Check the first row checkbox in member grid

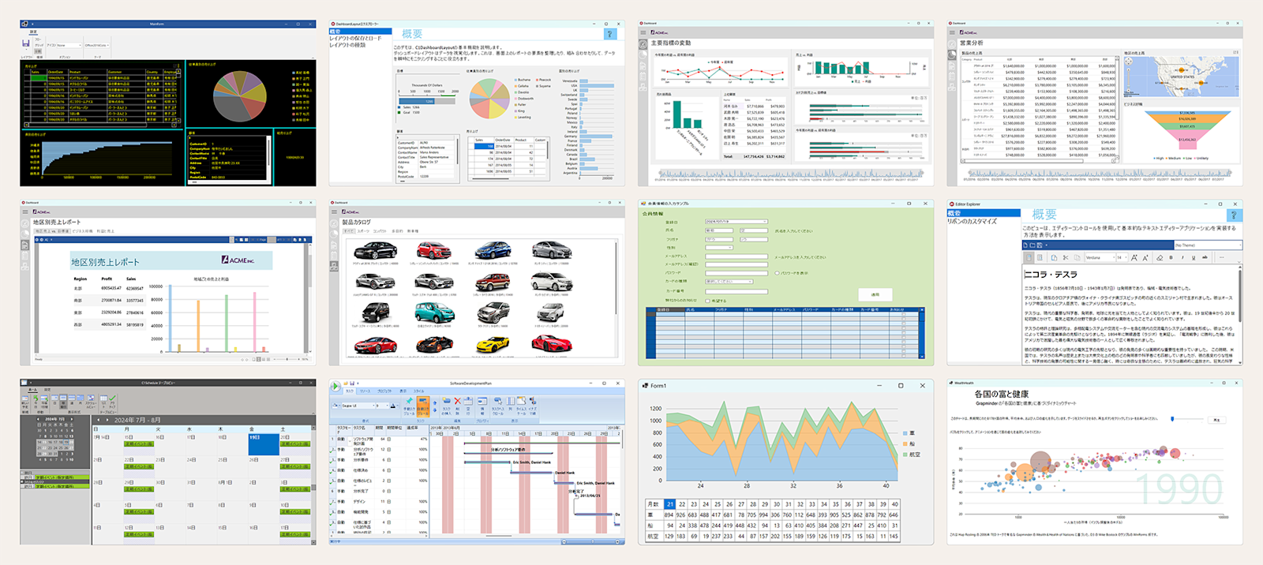point(903,314)
